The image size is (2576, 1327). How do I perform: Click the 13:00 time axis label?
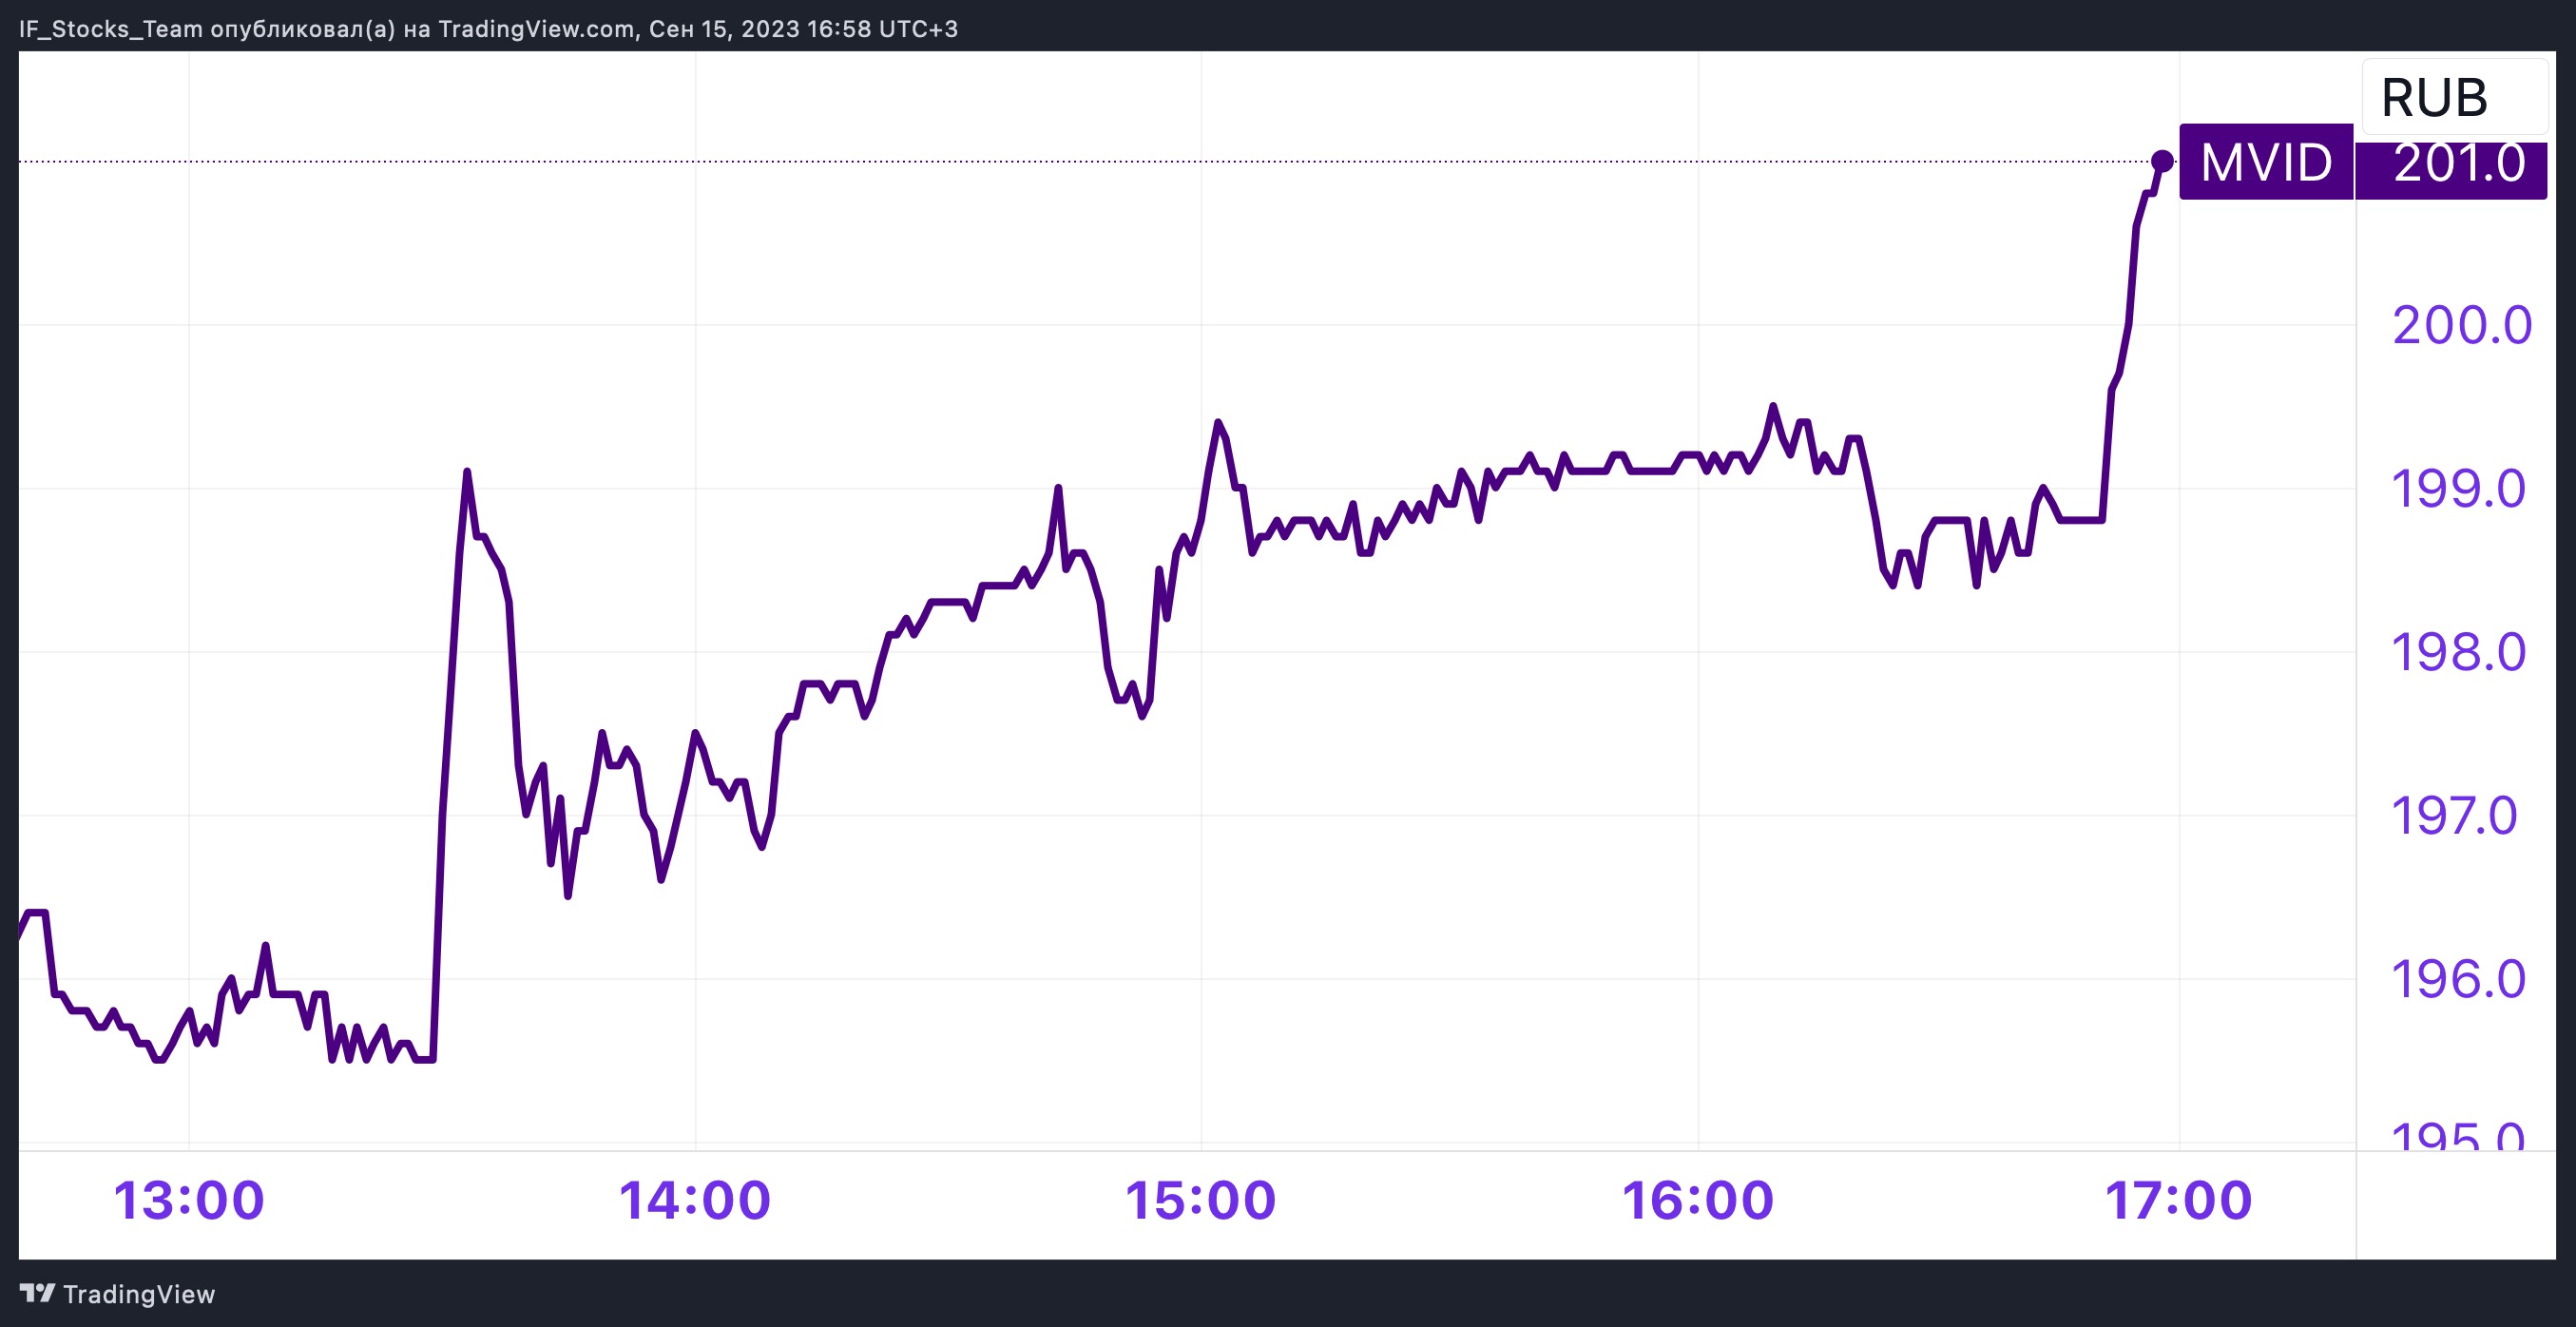pyautogui.click(x=189, y=1200)
